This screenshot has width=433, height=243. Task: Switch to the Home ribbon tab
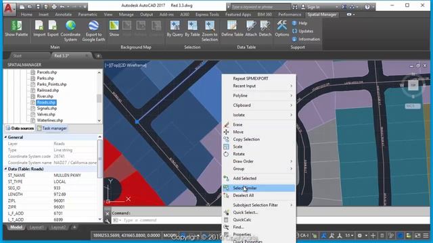[x=26, y=15]
